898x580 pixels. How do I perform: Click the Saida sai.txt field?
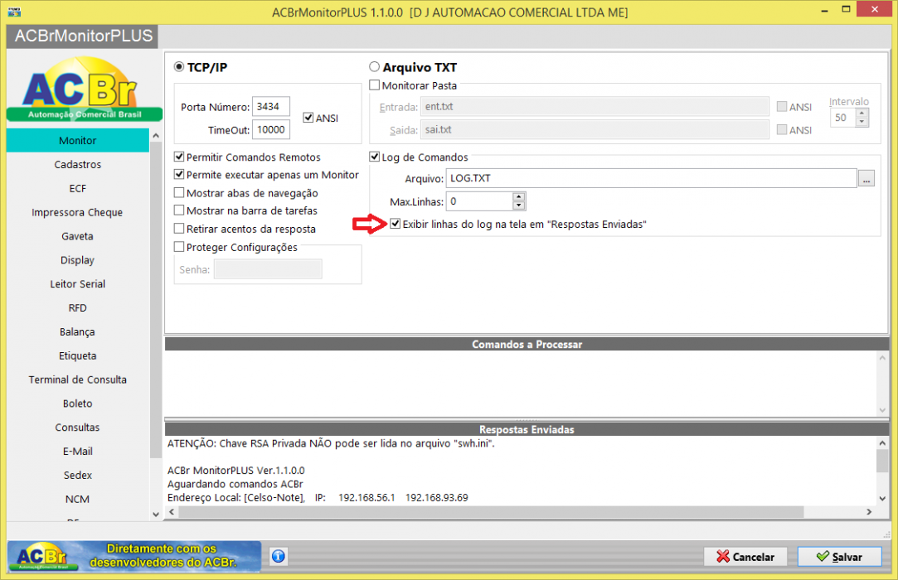[595, 130]
